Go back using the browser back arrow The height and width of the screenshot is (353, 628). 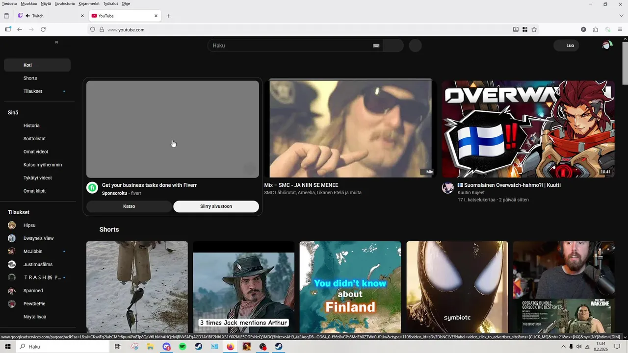tap(20, 29)
